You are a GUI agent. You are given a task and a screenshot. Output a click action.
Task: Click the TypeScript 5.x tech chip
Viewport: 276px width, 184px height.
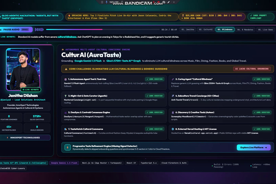click(149, 163)
